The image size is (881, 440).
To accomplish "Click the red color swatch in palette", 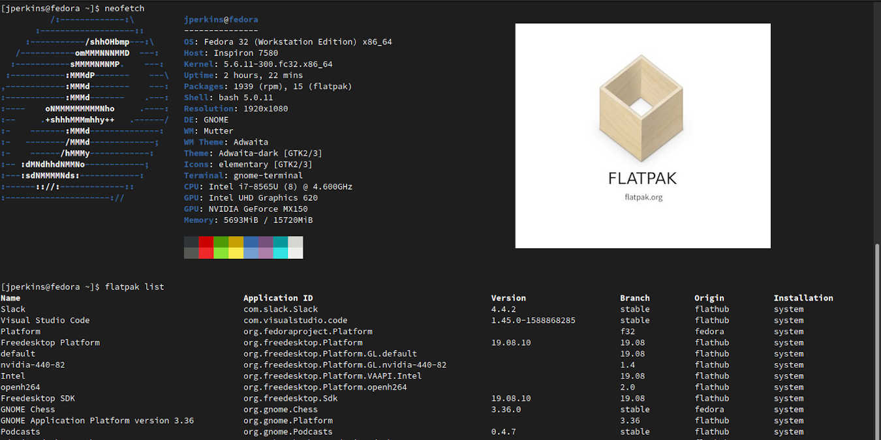I will point(208,248).
